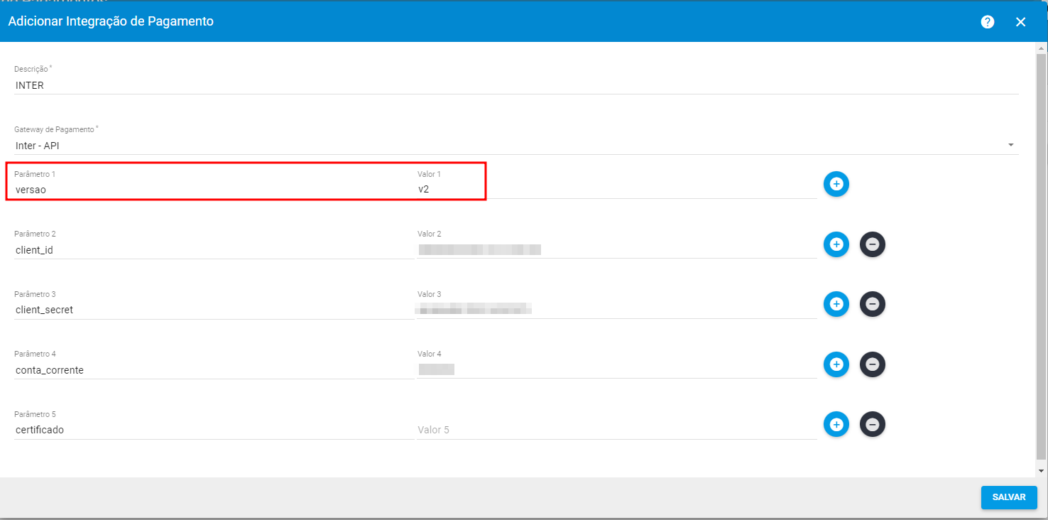This screenshot has width=1048, height=520.
Task: Remove the certificado parameter row
Action: [873, 425]
